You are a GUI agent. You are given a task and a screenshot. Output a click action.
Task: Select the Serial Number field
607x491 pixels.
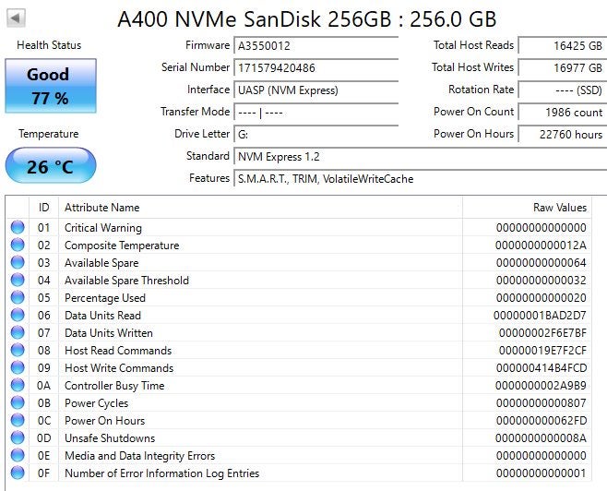click(x=316, y=67)
